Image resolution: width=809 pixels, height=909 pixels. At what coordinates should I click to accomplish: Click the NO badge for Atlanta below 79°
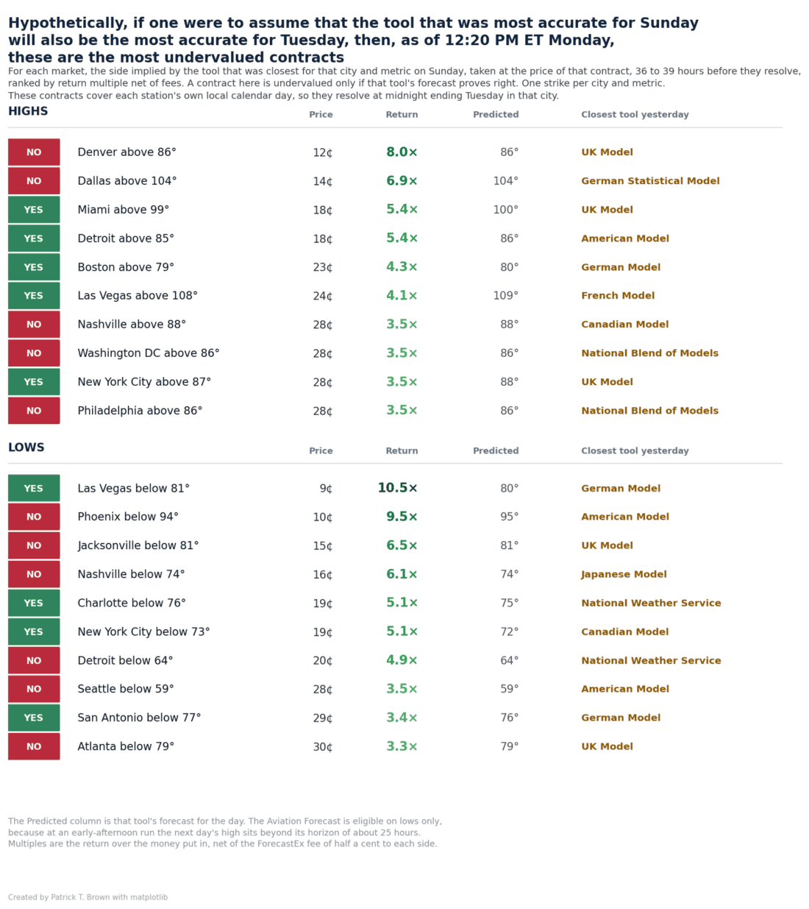point(34,746)
